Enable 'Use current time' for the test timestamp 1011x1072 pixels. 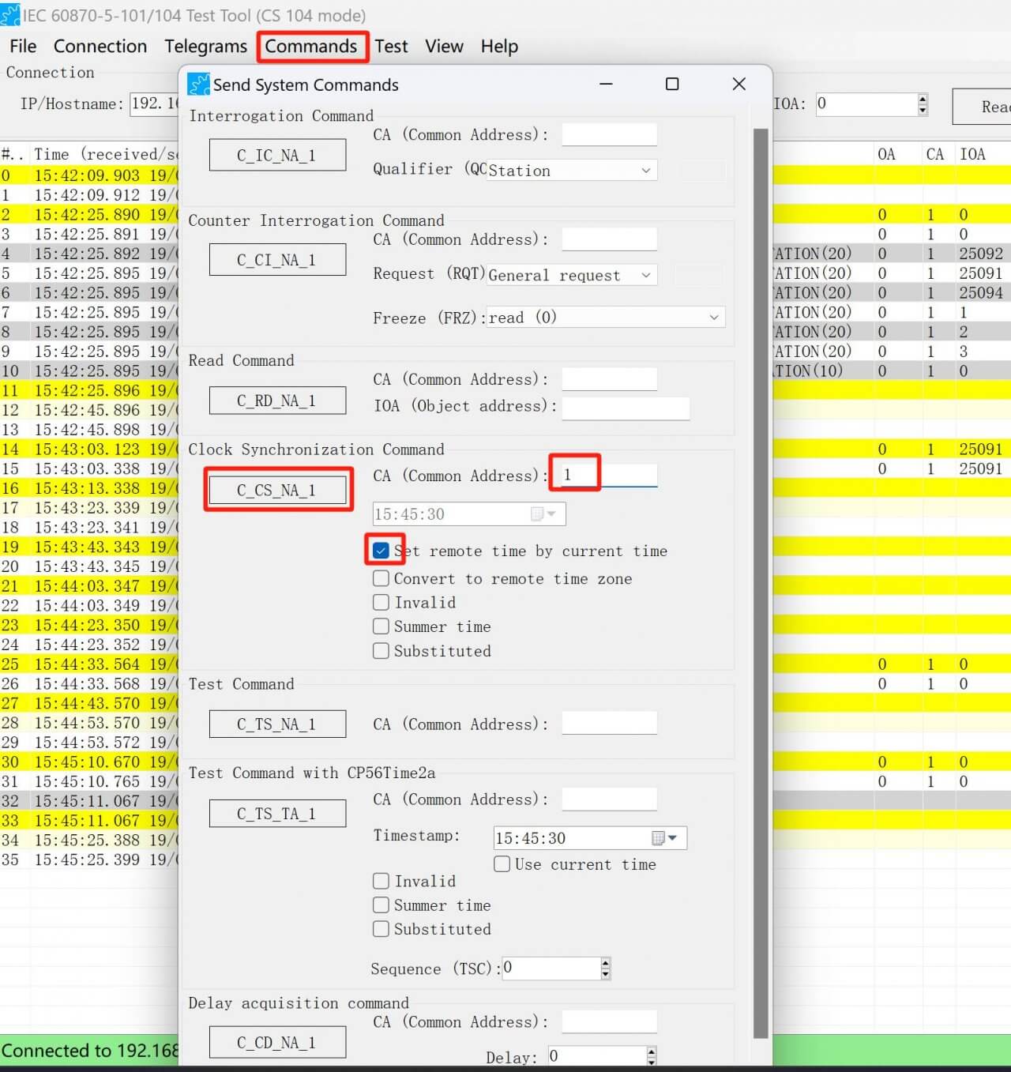click(x=502, y=863)
